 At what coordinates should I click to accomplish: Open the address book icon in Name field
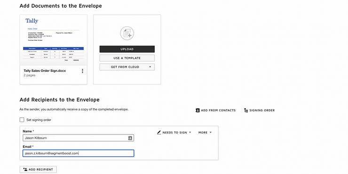point(130,138)
